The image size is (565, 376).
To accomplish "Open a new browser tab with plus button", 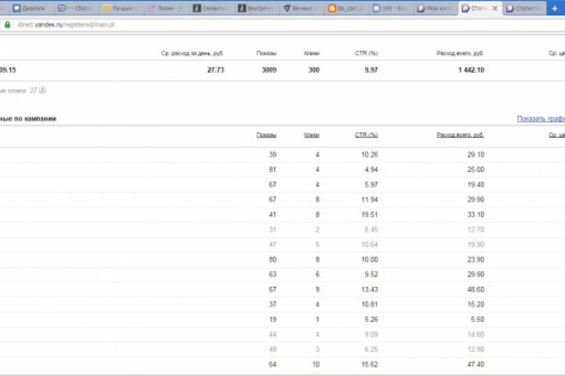I will 554,9.
